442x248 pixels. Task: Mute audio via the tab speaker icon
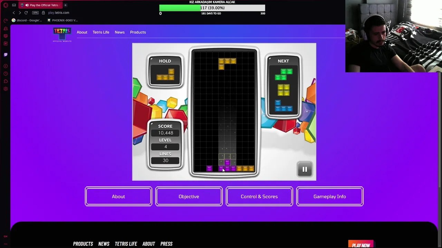27,5
